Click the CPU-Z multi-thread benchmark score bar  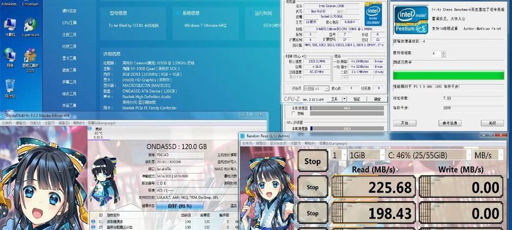(347, 129)
